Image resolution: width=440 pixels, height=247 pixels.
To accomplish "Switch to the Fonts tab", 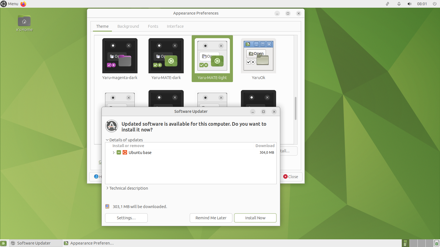I will point(153,26).
